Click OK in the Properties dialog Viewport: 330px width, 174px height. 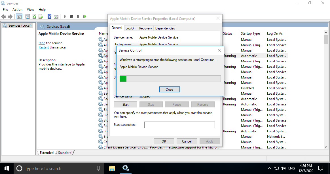164,141
